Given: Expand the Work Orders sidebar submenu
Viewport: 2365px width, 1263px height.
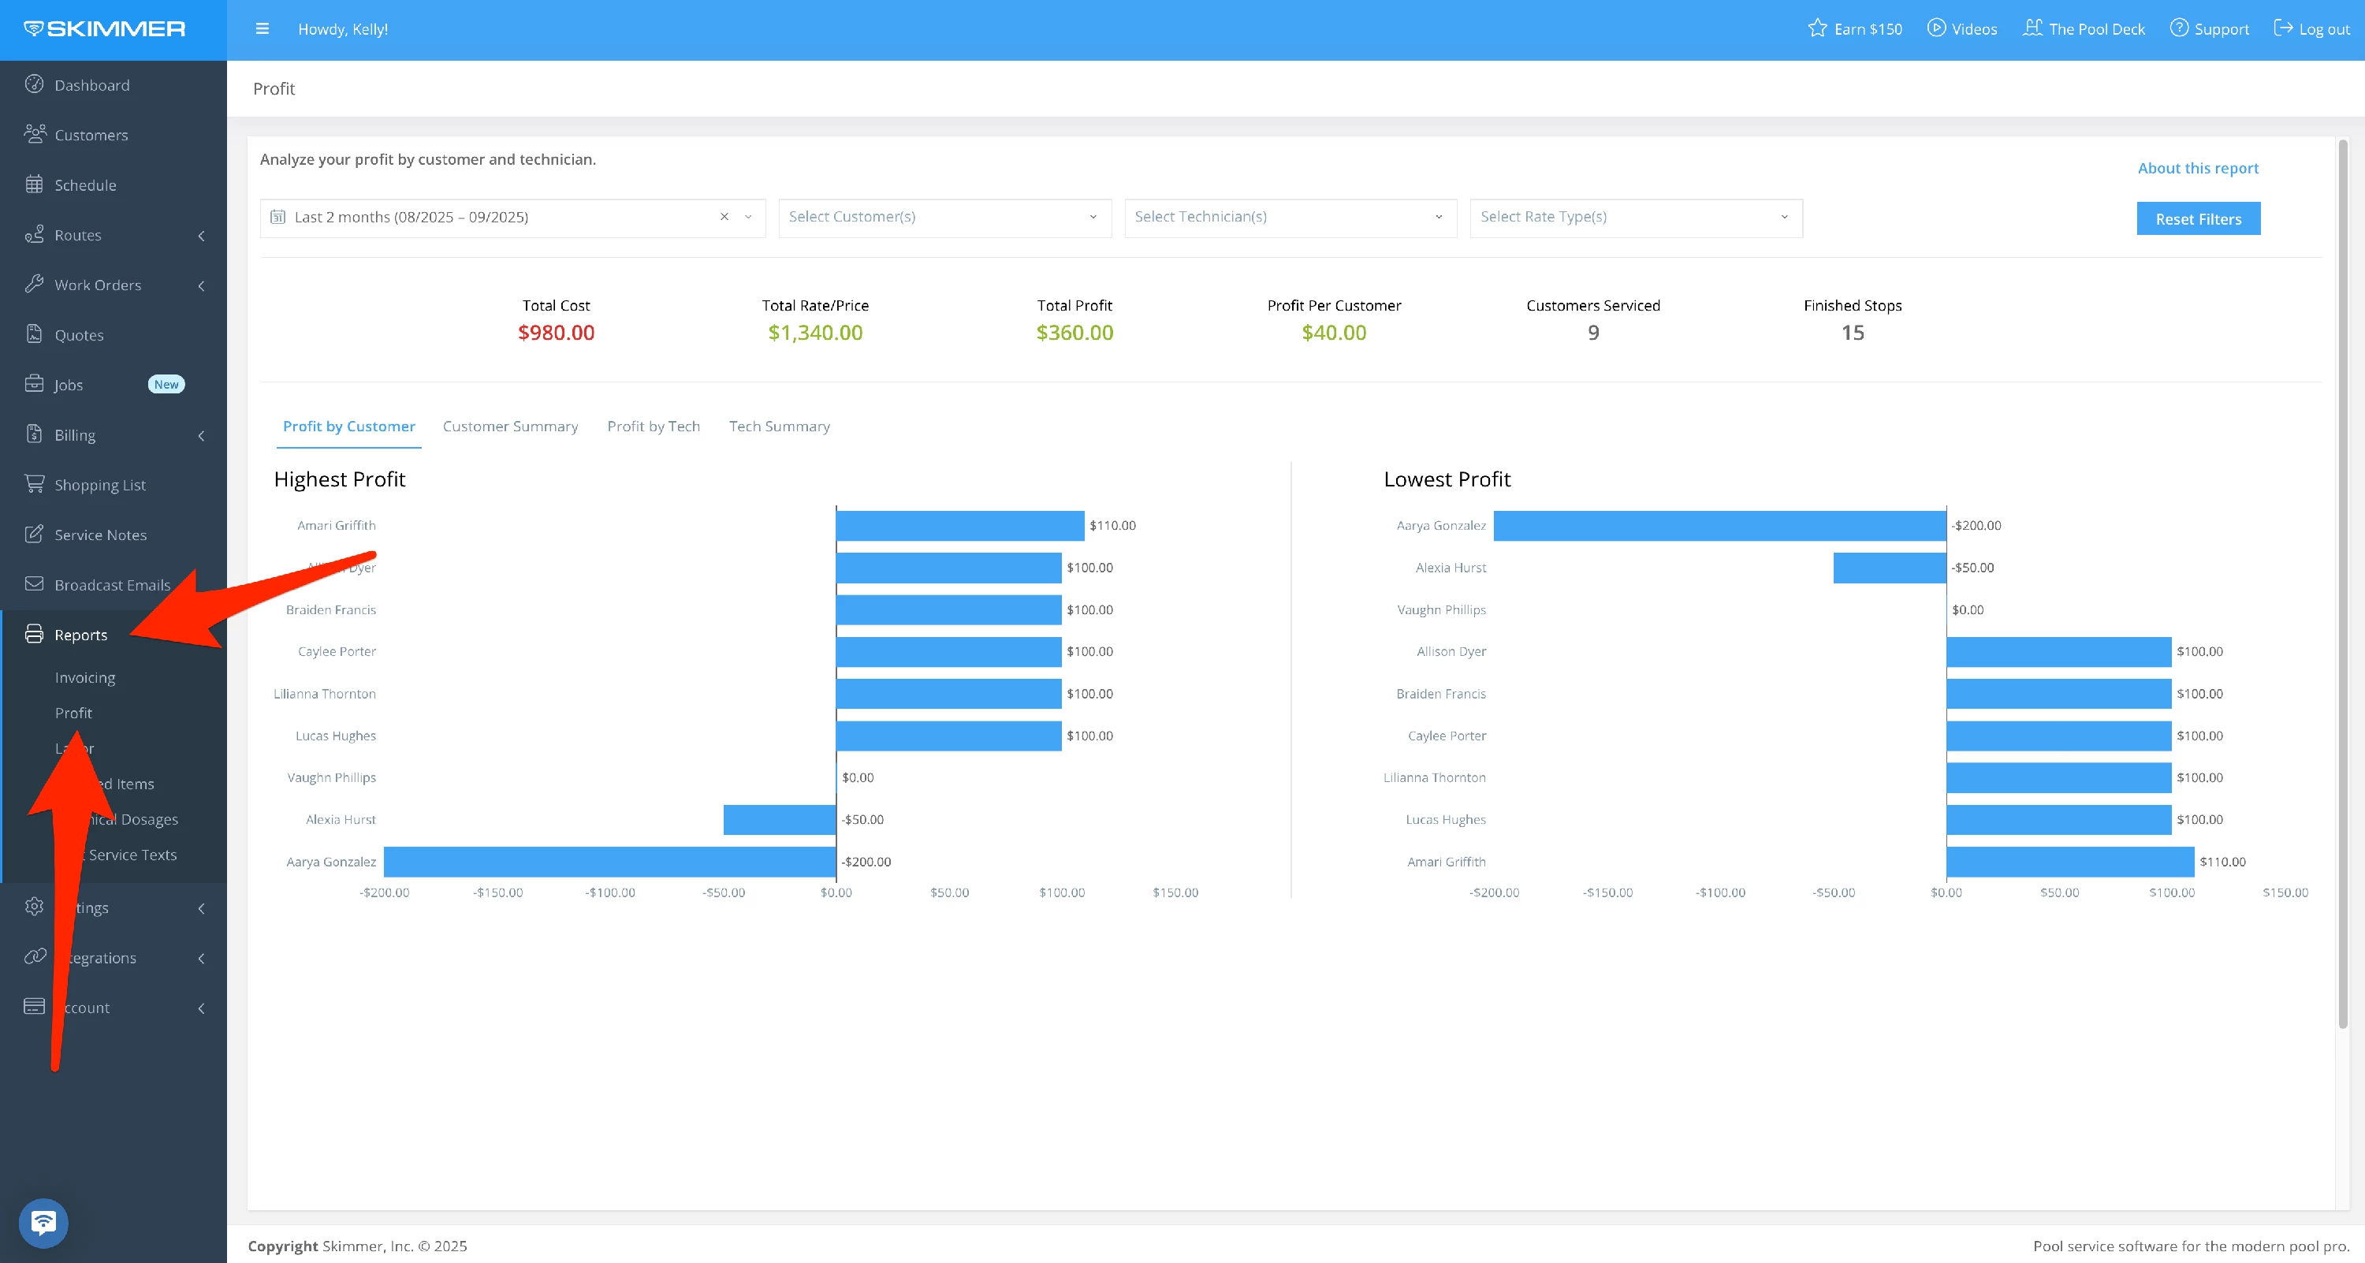Looking at the screenshot, I should (201, 285).
